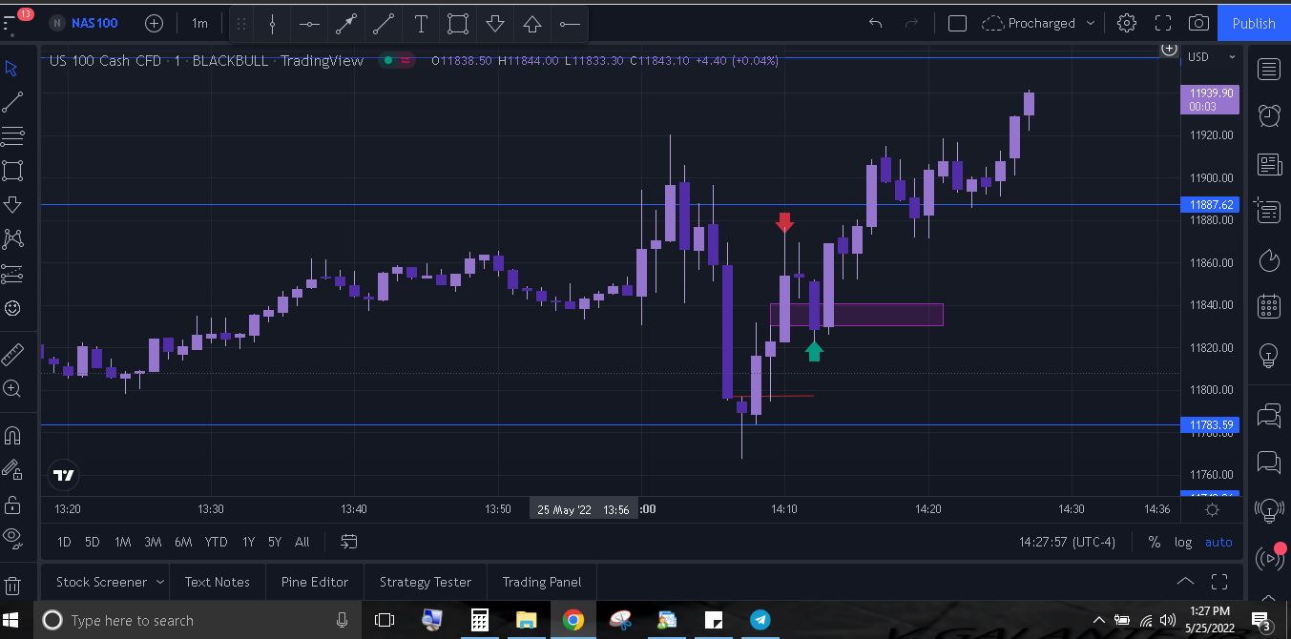Open the Pine Editor tab

click(x=315, y=582)
